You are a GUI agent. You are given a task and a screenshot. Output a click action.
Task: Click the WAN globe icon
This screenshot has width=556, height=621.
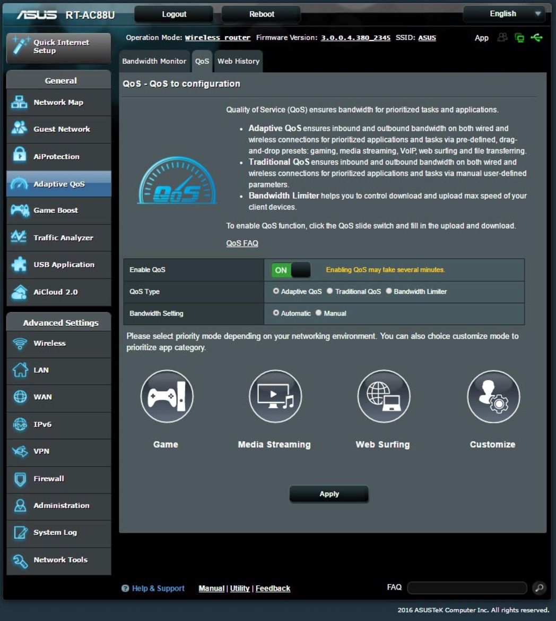(x=20, y=396)
